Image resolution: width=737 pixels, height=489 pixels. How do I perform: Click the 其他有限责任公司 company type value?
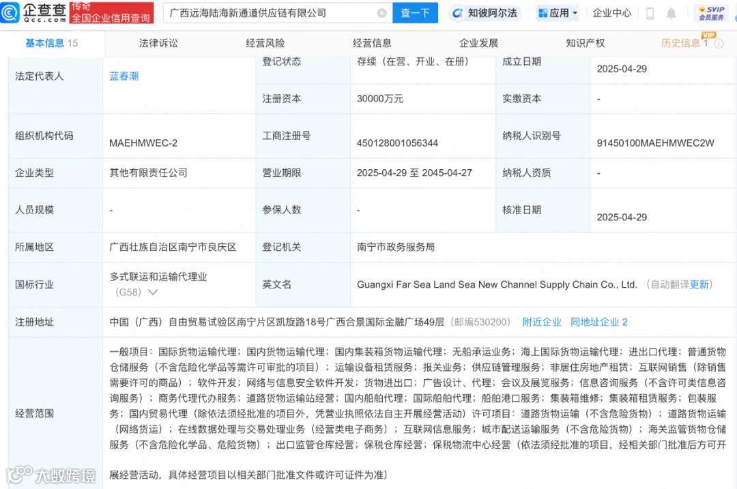tap(148, 173)
